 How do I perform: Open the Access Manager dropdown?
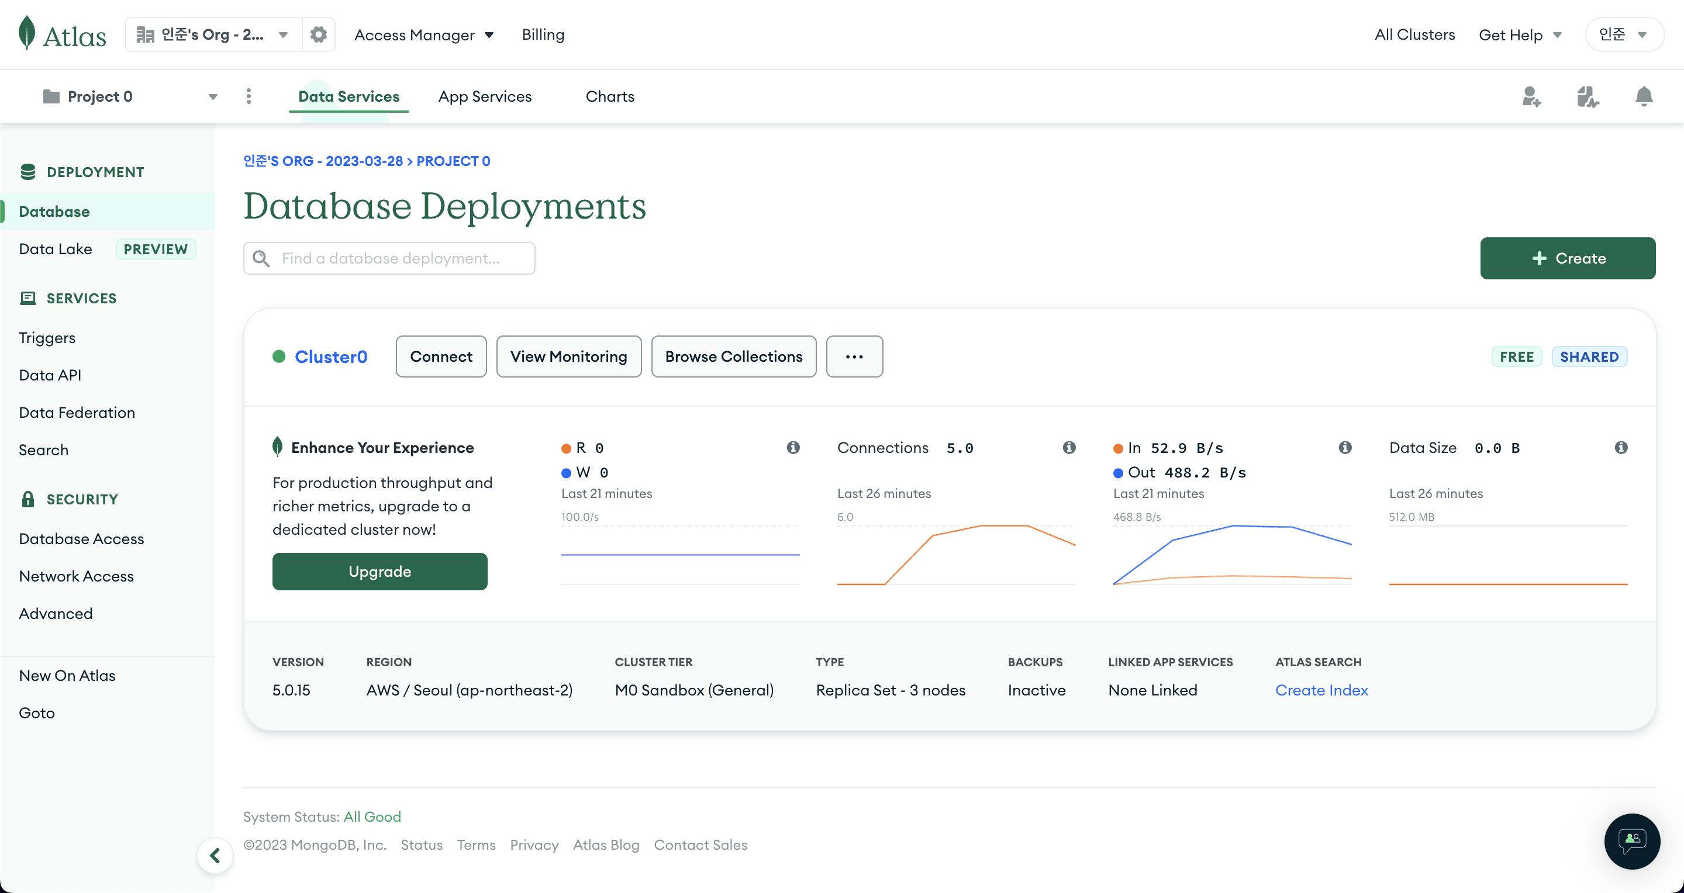click(423, 34)
